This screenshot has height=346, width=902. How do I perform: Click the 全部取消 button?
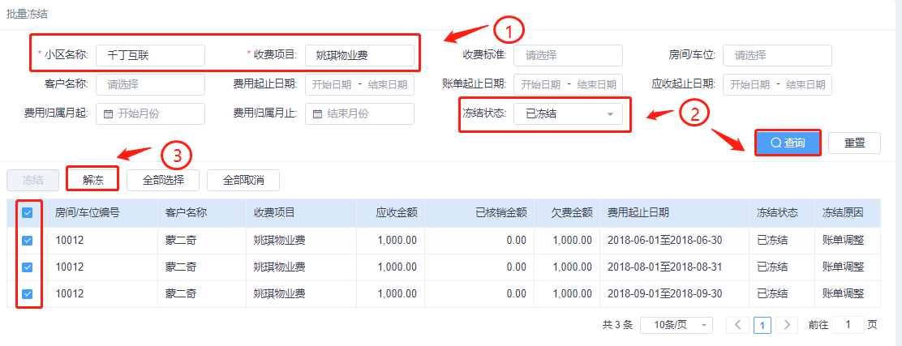[x=243, y=180]
